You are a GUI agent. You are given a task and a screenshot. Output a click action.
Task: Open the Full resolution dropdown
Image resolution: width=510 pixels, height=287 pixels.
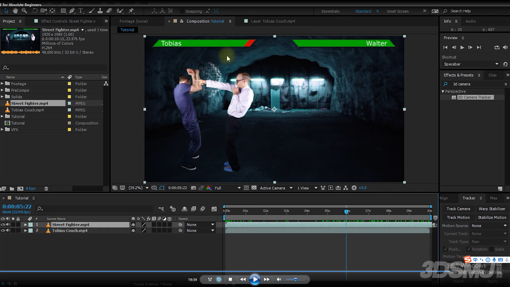[x=228, y=188]
